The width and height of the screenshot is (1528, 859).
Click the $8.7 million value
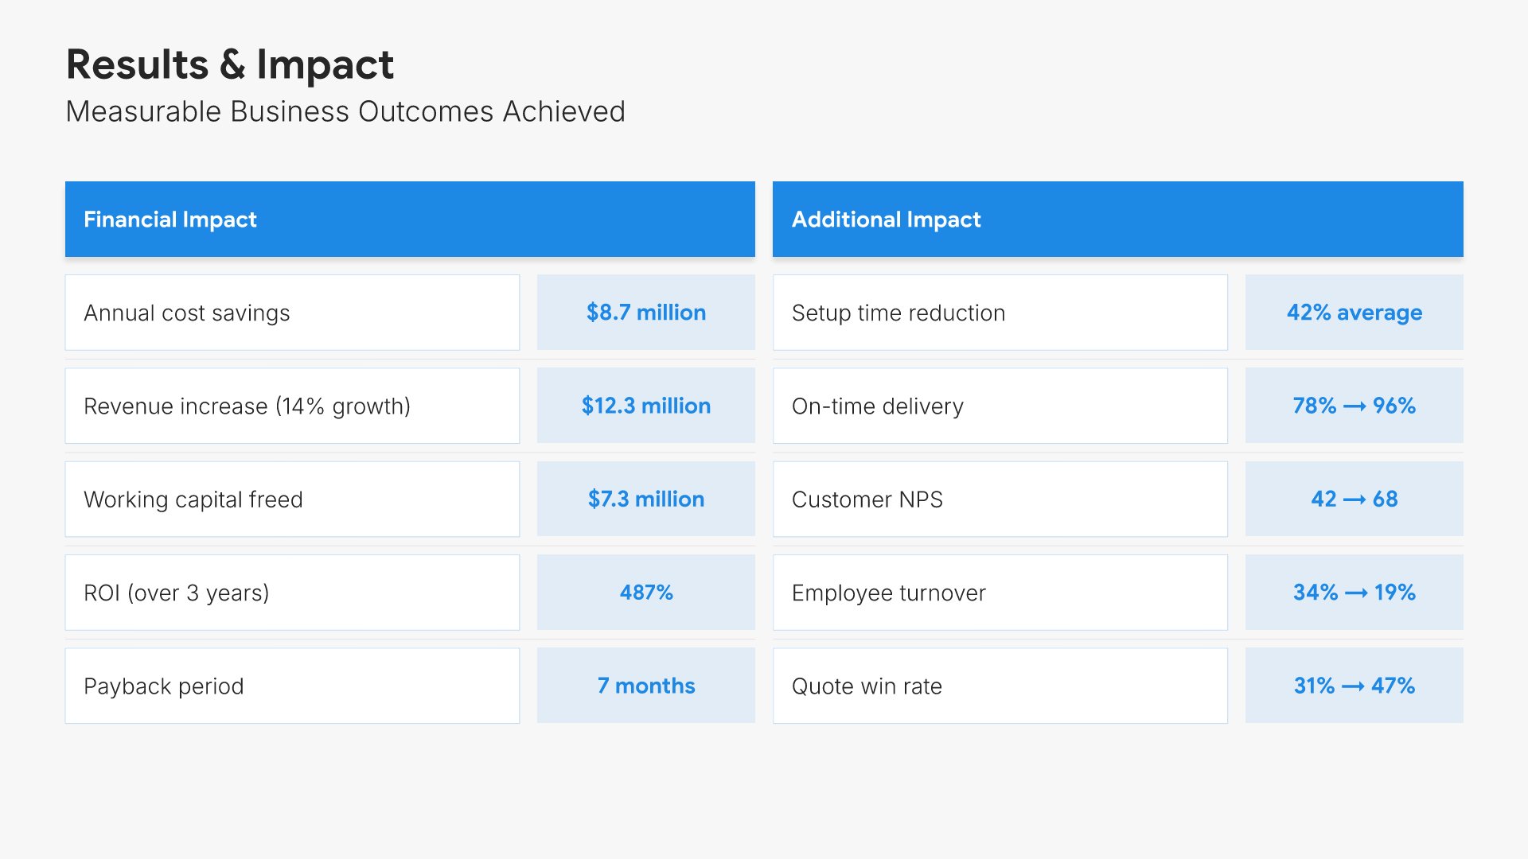click(x=645, y=313)
